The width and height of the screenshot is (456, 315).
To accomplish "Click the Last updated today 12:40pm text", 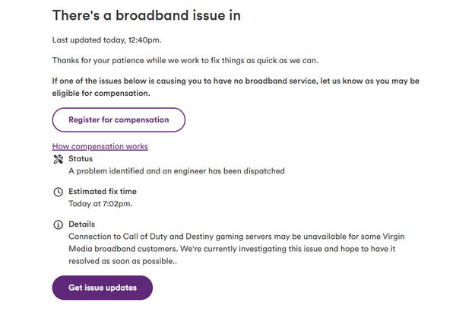I will coord(106,40).
